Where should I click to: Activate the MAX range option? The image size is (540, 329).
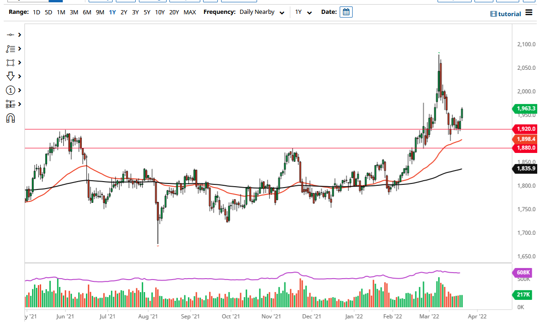coord(190,12)
